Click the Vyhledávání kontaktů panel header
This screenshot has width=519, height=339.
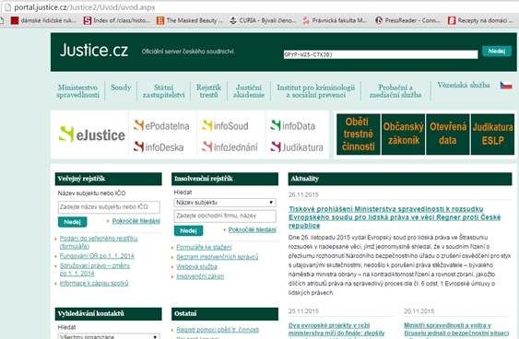(108, 313)
